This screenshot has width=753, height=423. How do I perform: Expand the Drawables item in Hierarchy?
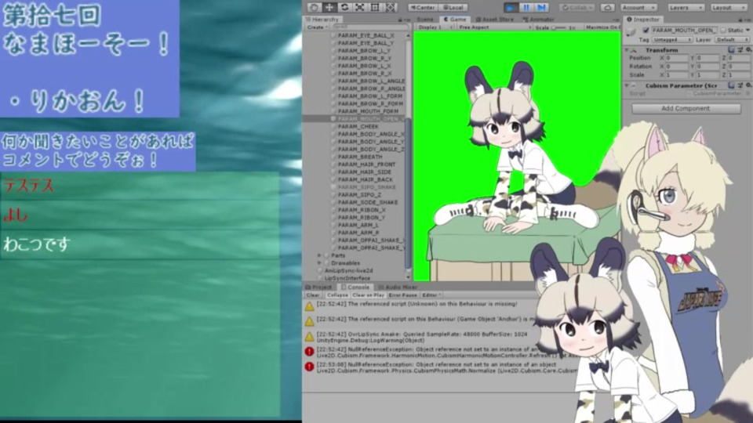tap(319, 263)
